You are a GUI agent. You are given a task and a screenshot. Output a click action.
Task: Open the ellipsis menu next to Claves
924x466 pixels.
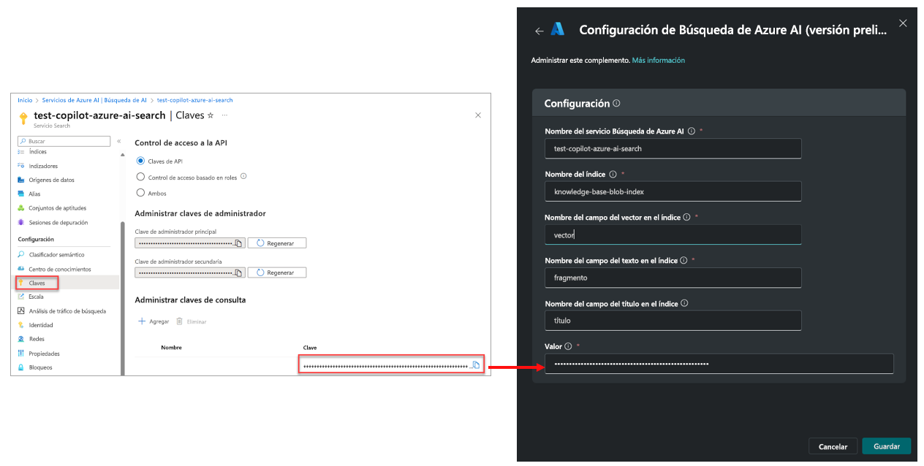click(x=224, y=115)
